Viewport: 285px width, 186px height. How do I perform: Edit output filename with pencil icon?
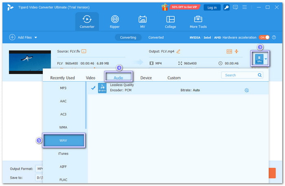point(178,51)
